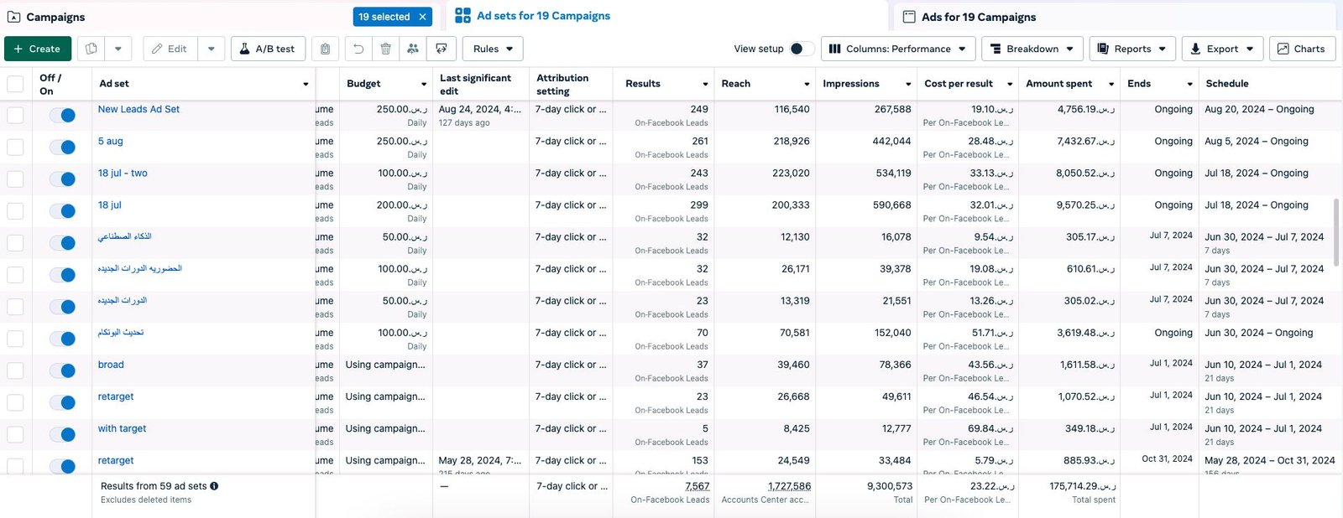Image resolution: width=1343 pixels, height=518 pixels.
Task: Toggle off the New Leads Ad Set switch
Action: (x=63, y=116)
